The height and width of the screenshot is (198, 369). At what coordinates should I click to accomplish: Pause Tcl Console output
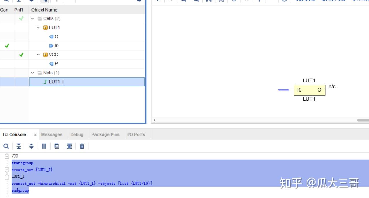(x=44, y=146)
